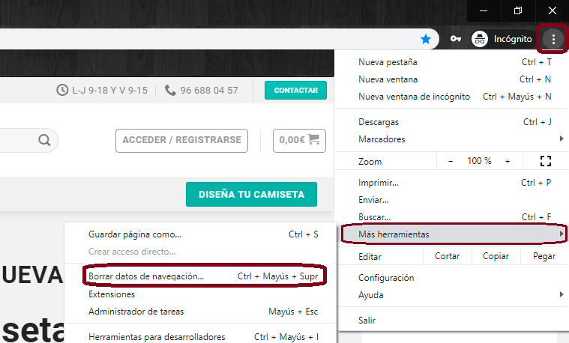Click the bookmark star icon

tap(426, 39)
